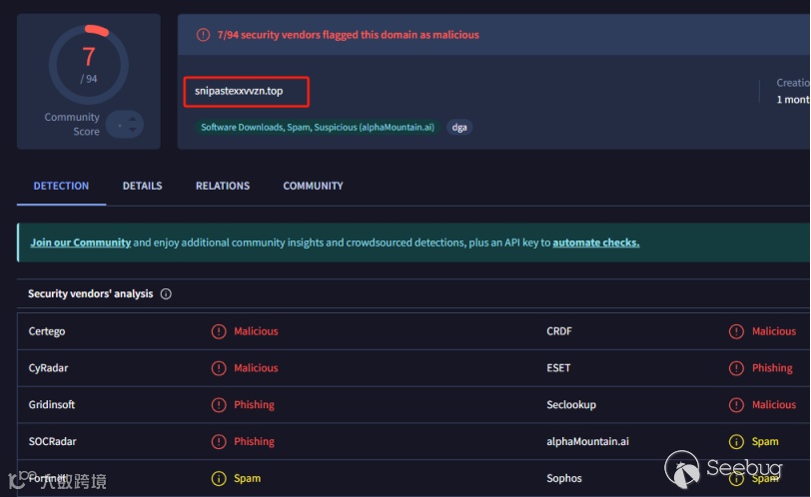811x497 pixels.
Task: Follow the Join our Community link
Action: pos(80,243)
